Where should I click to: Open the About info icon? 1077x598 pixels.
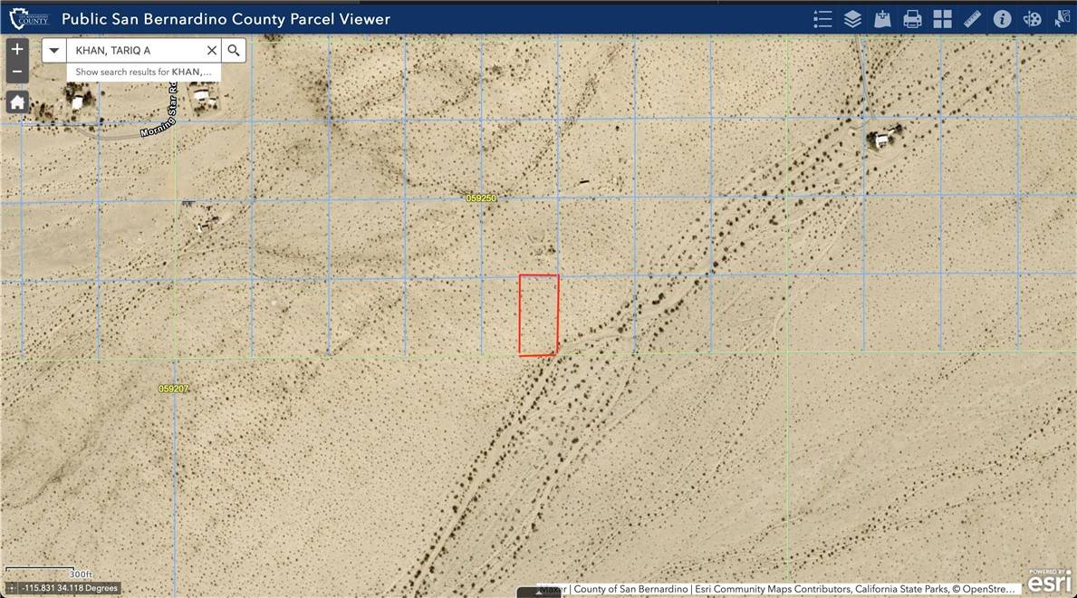point(1002,18)
